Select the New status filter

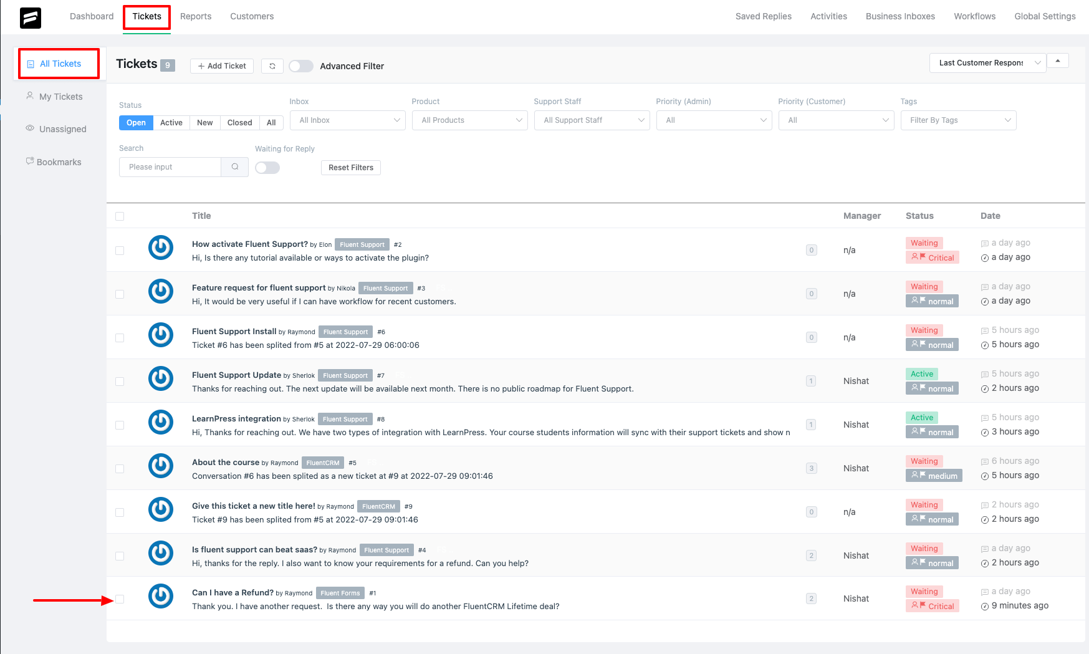[205, 123]
